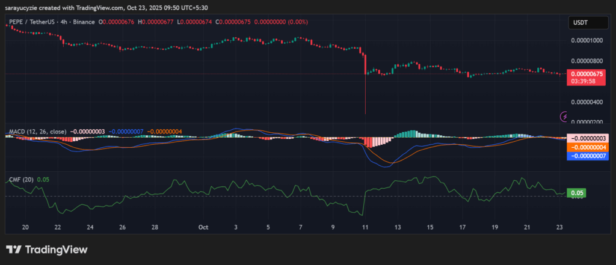Click the TradingView wordmark text

56,249
